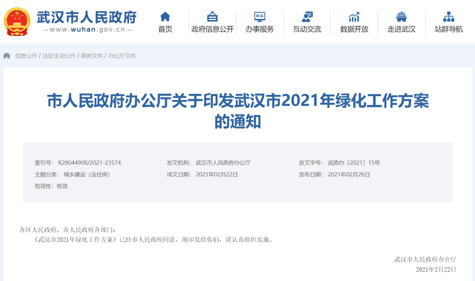Click the monitor icon for 办事服务
The height and width of the screenshot is (281, 475).
259,17
